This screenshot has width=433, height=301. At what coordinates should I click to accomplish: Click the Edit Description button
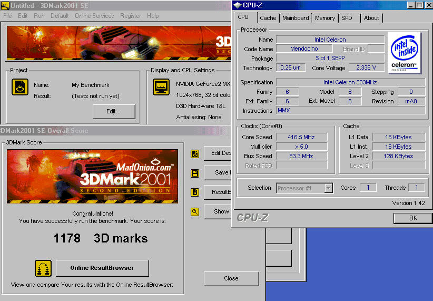tap(218, 153)
